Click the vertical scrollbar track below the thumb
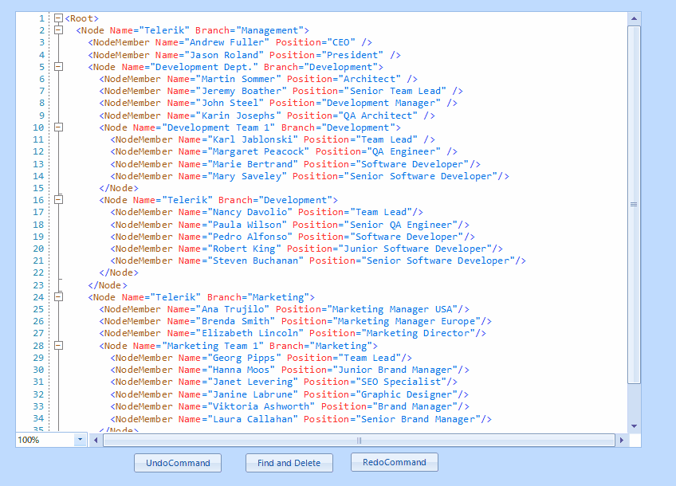Screen dimensions: 676x486 [634, 402]
